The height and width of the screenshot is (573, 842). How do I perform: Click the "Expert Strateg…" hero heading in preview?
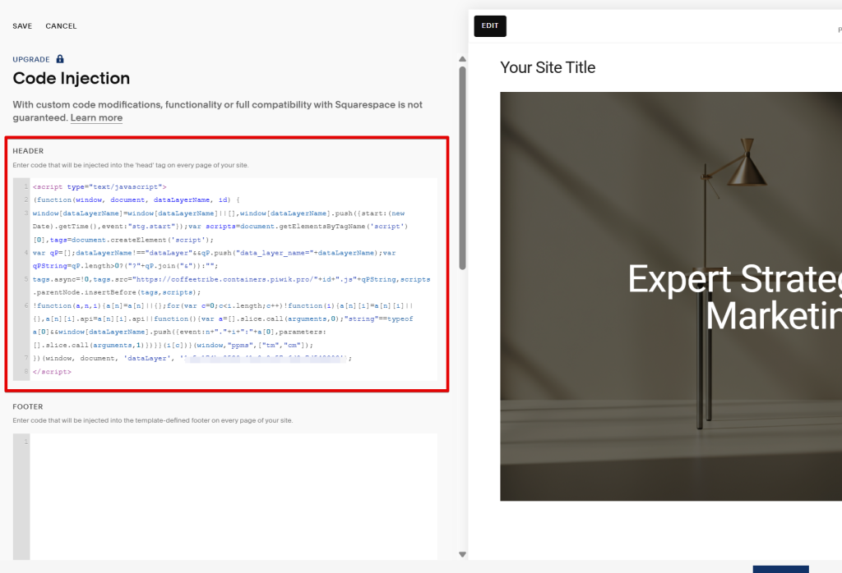(734, 297)
